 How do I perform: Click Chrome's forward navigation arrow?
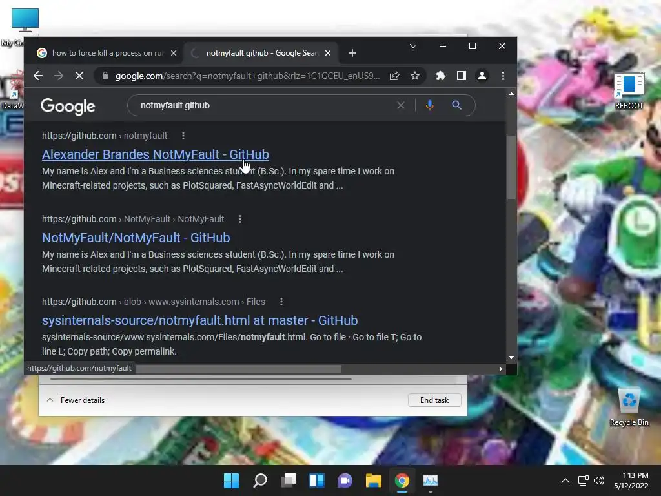point(59,76)
